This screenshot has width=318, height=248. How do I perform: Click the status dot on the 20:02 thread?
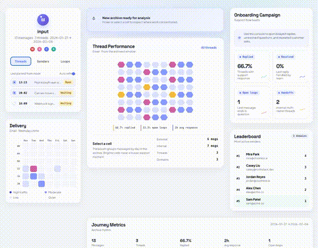click(x=14, y=93)
